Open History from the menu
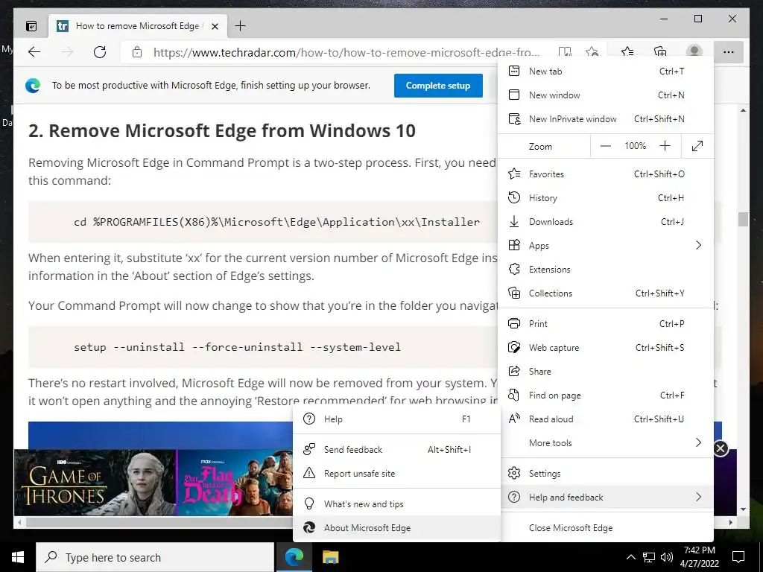Viewport: 763px width, 572px height. pyautogui.click(x=606, y=198)
